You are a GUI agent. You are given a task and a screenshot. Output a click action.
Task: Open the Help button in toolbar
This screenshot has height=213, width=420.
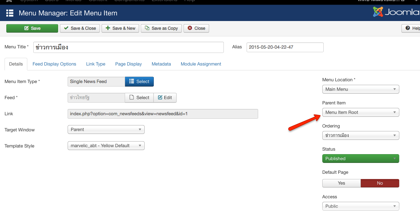[412, 28]
